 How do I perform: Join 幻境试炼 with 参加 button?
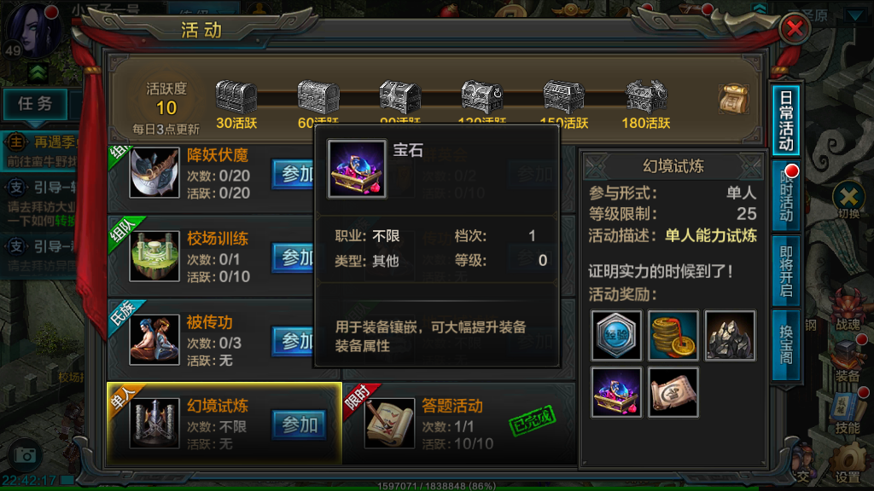tap(300, 425)
